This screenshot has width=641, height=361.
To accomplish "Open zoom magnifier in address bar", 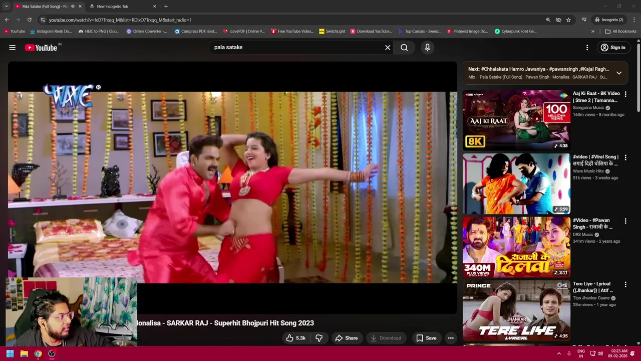I will 548,20.
